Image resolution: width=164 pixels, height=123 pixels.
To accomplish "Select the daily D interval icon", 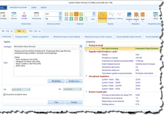I will [x=76, y=14].
